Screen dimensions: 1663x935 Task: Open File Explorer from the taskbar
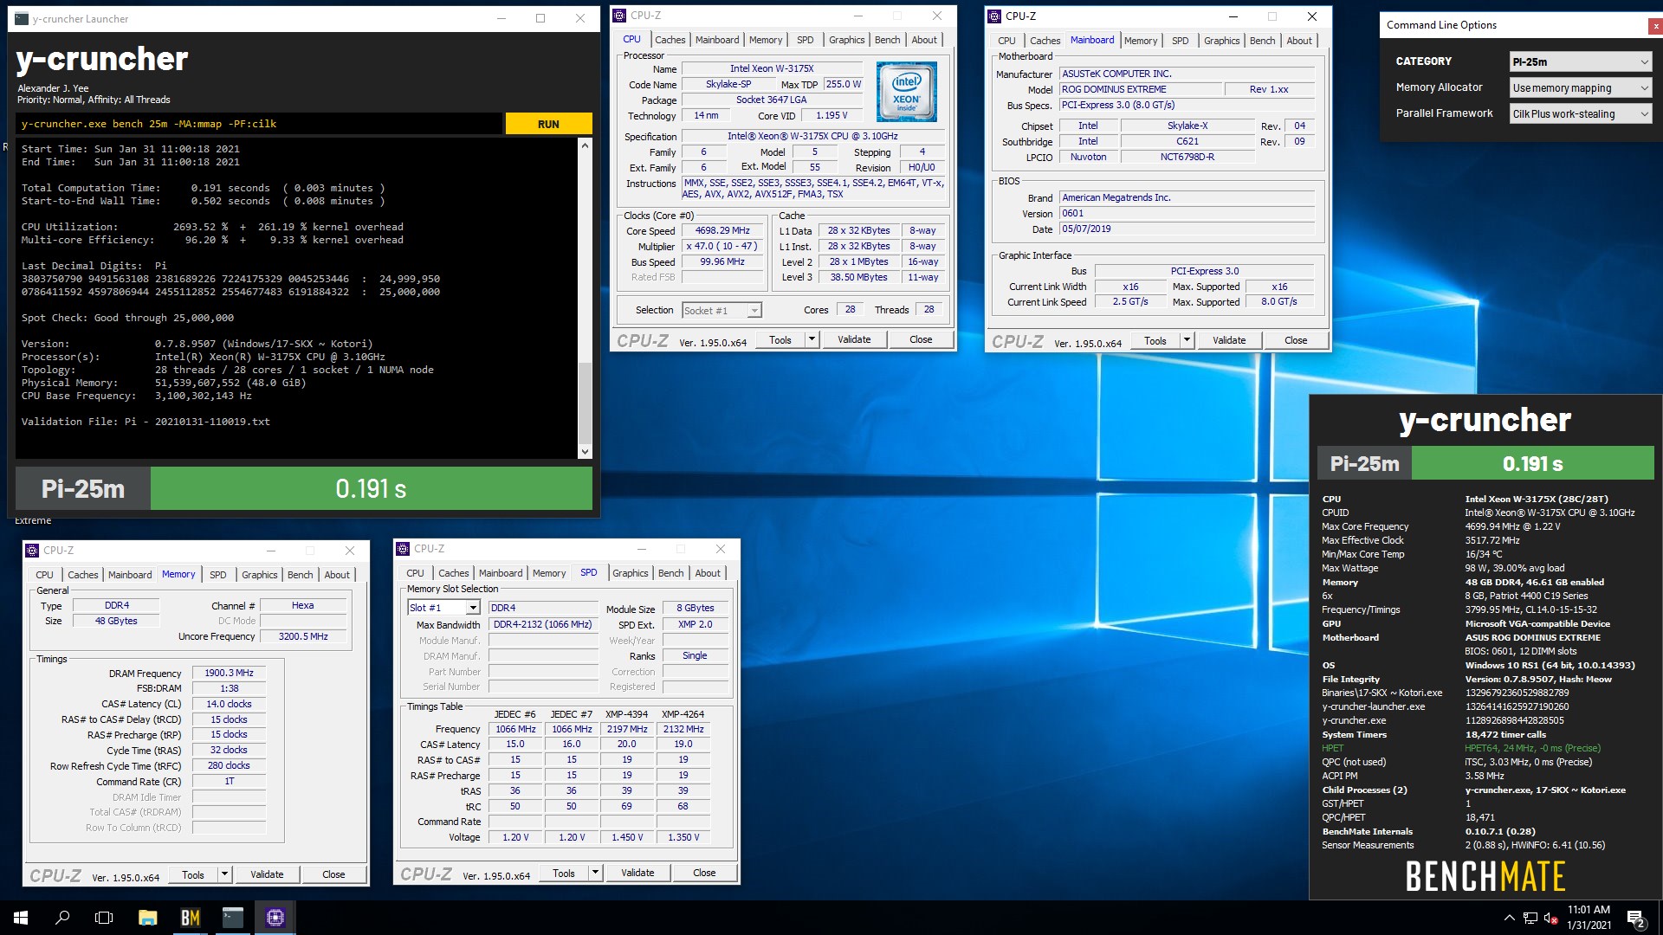(x=147, y=918)
